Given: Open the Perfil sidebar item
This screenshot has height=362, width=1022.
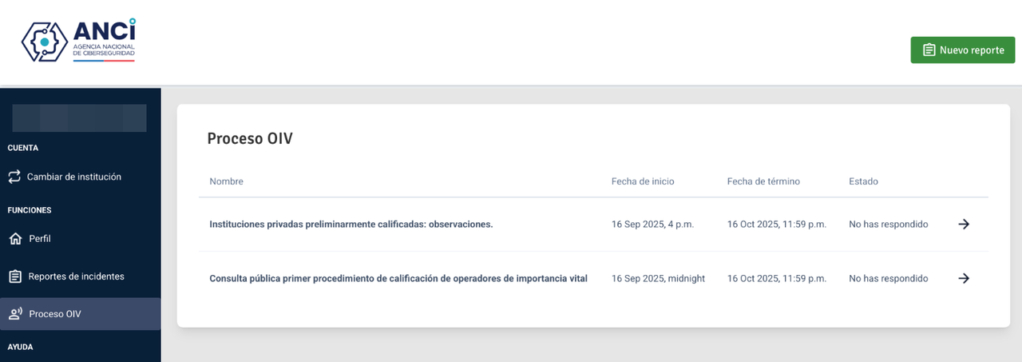Looking at the screenshot, I should coord(40,239).
